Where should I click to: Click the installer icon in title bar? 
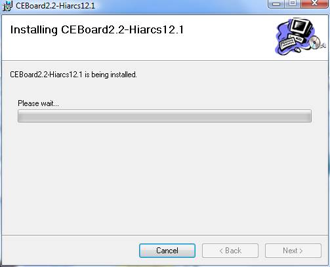7,6
